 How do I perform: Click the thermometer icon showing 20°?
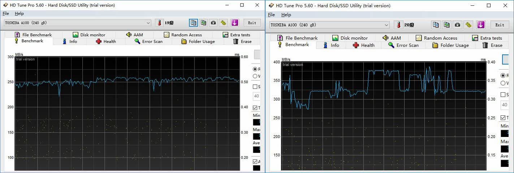(398, 25)
